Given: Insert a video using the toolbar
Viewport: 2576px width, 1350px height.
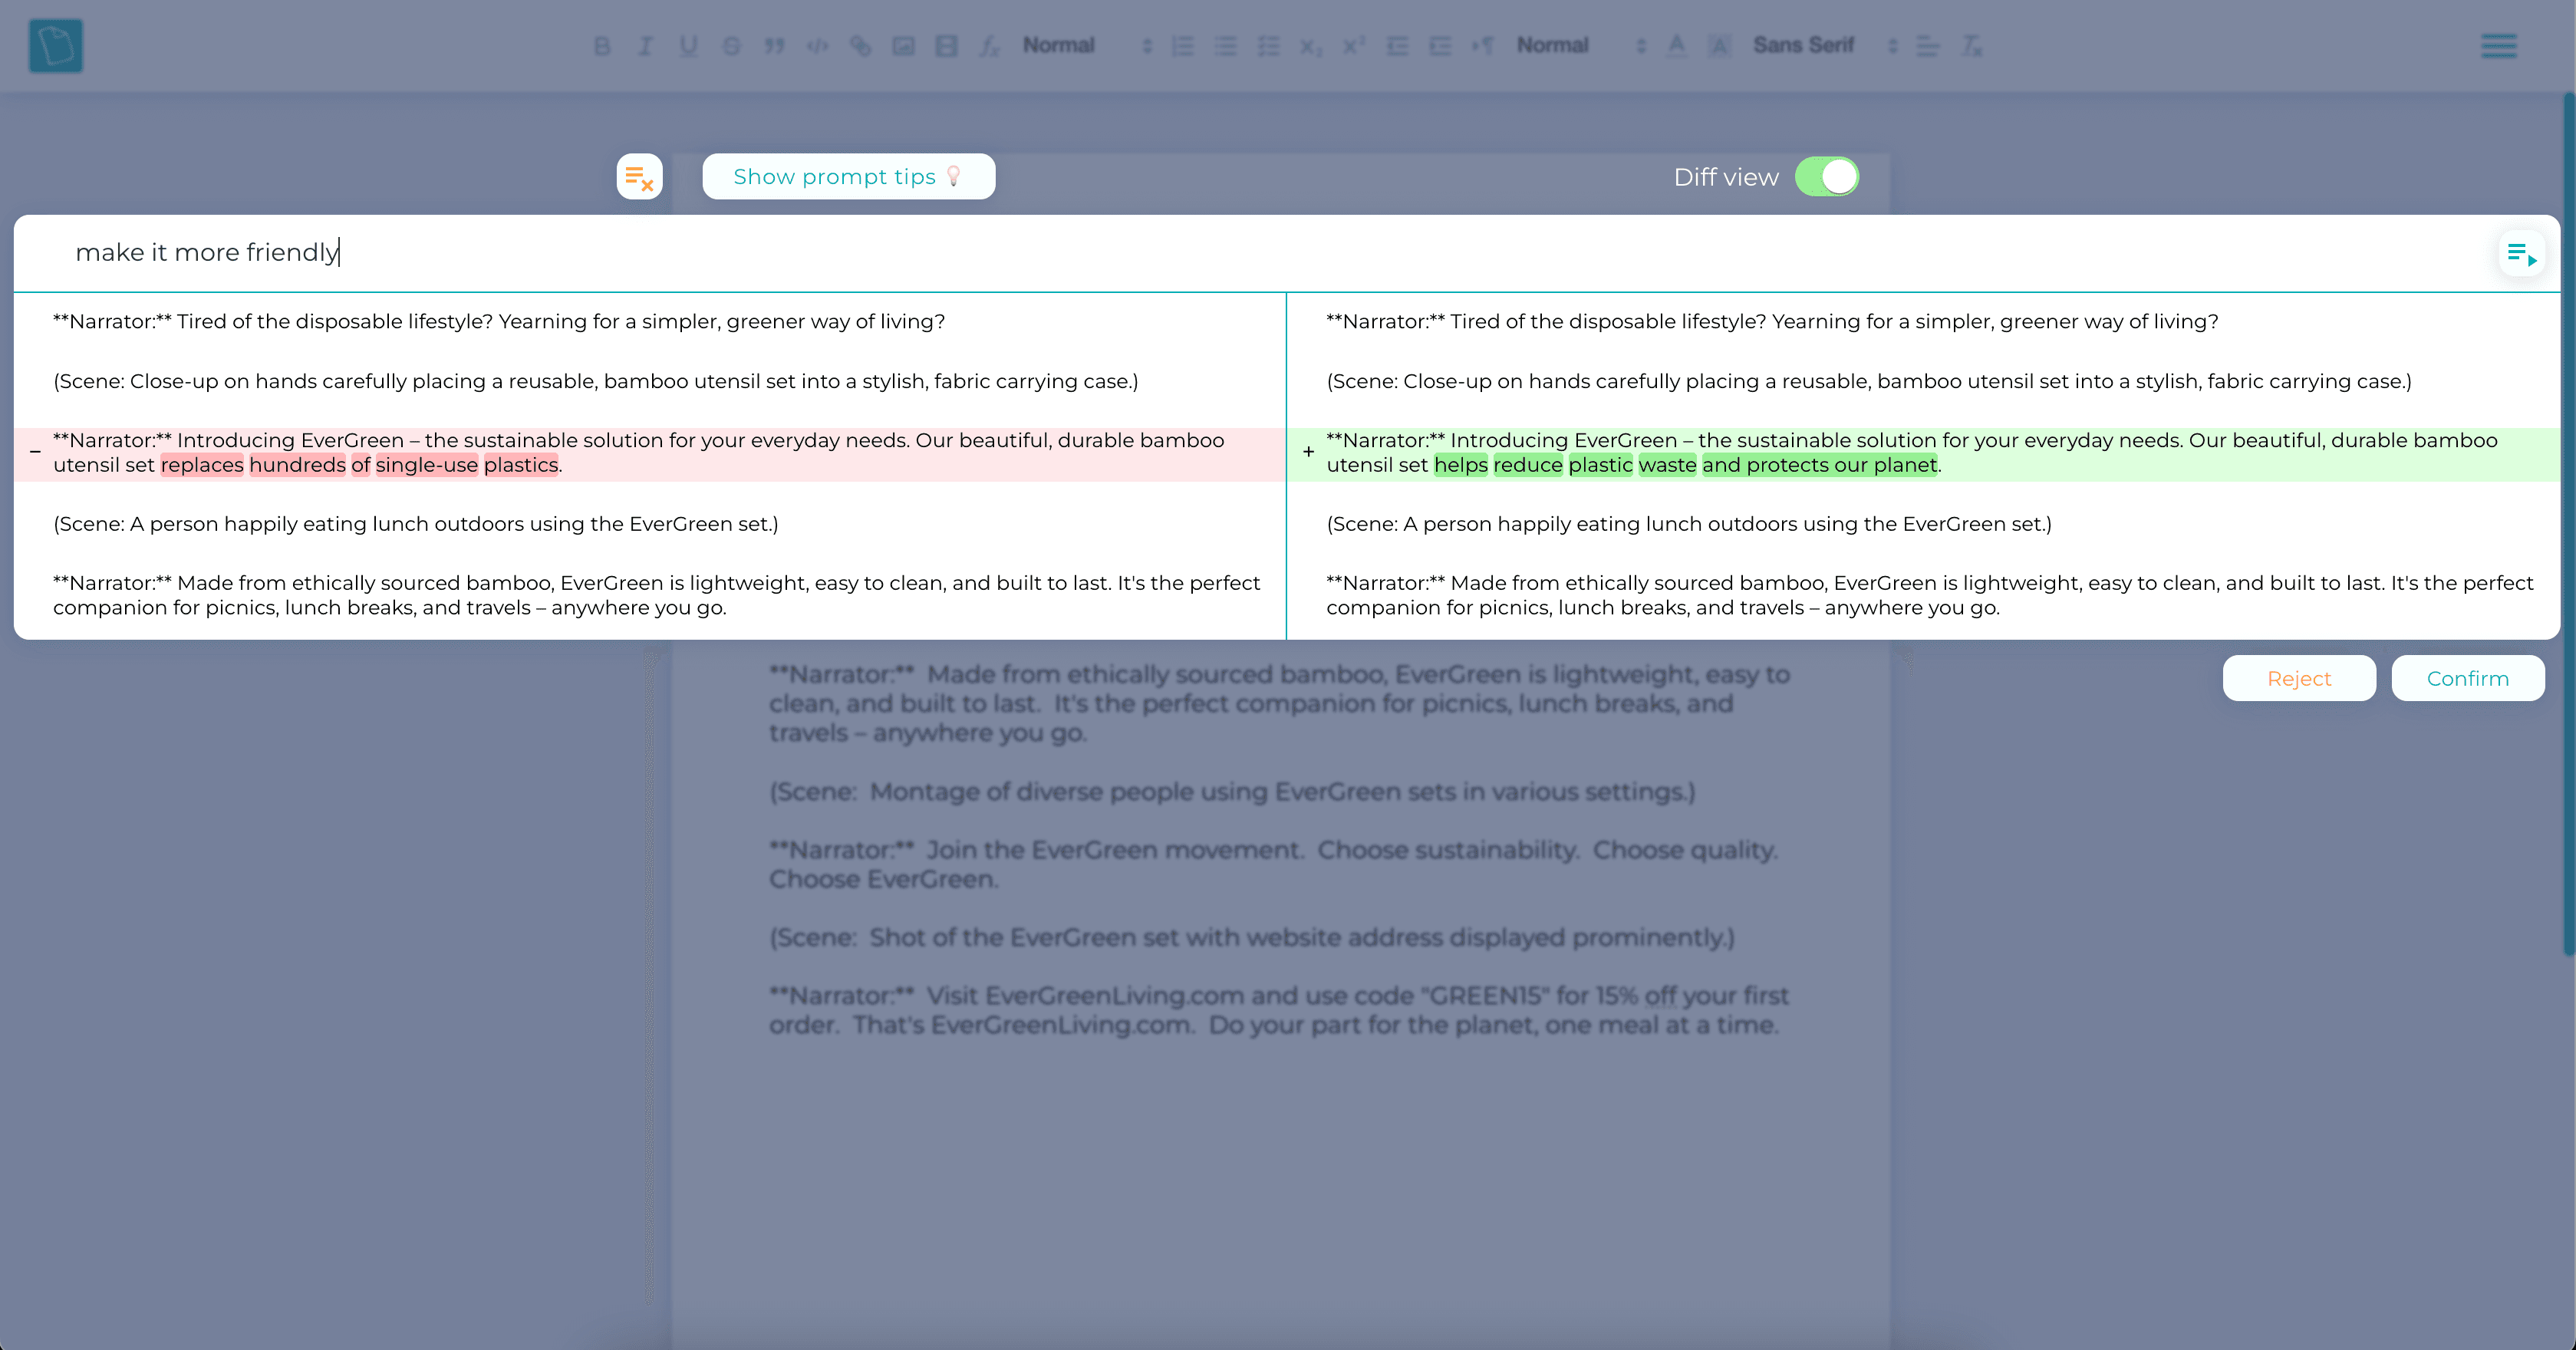Looking at the screenshot, I should click(x=946, y=46).
